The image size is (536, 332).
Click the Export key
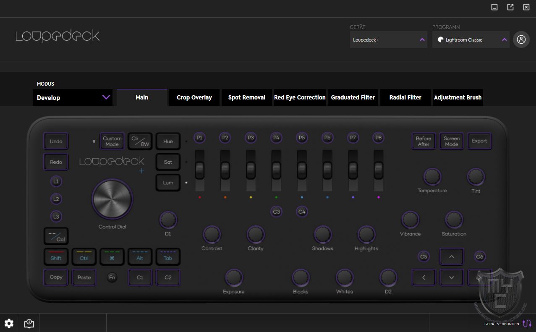pyautogui.click(x=479, y=141)
